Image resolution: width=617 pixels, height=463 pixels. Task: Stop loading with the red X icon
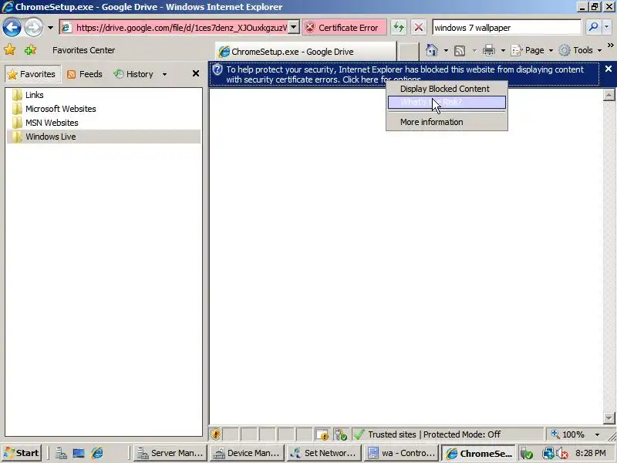[419, 28]
